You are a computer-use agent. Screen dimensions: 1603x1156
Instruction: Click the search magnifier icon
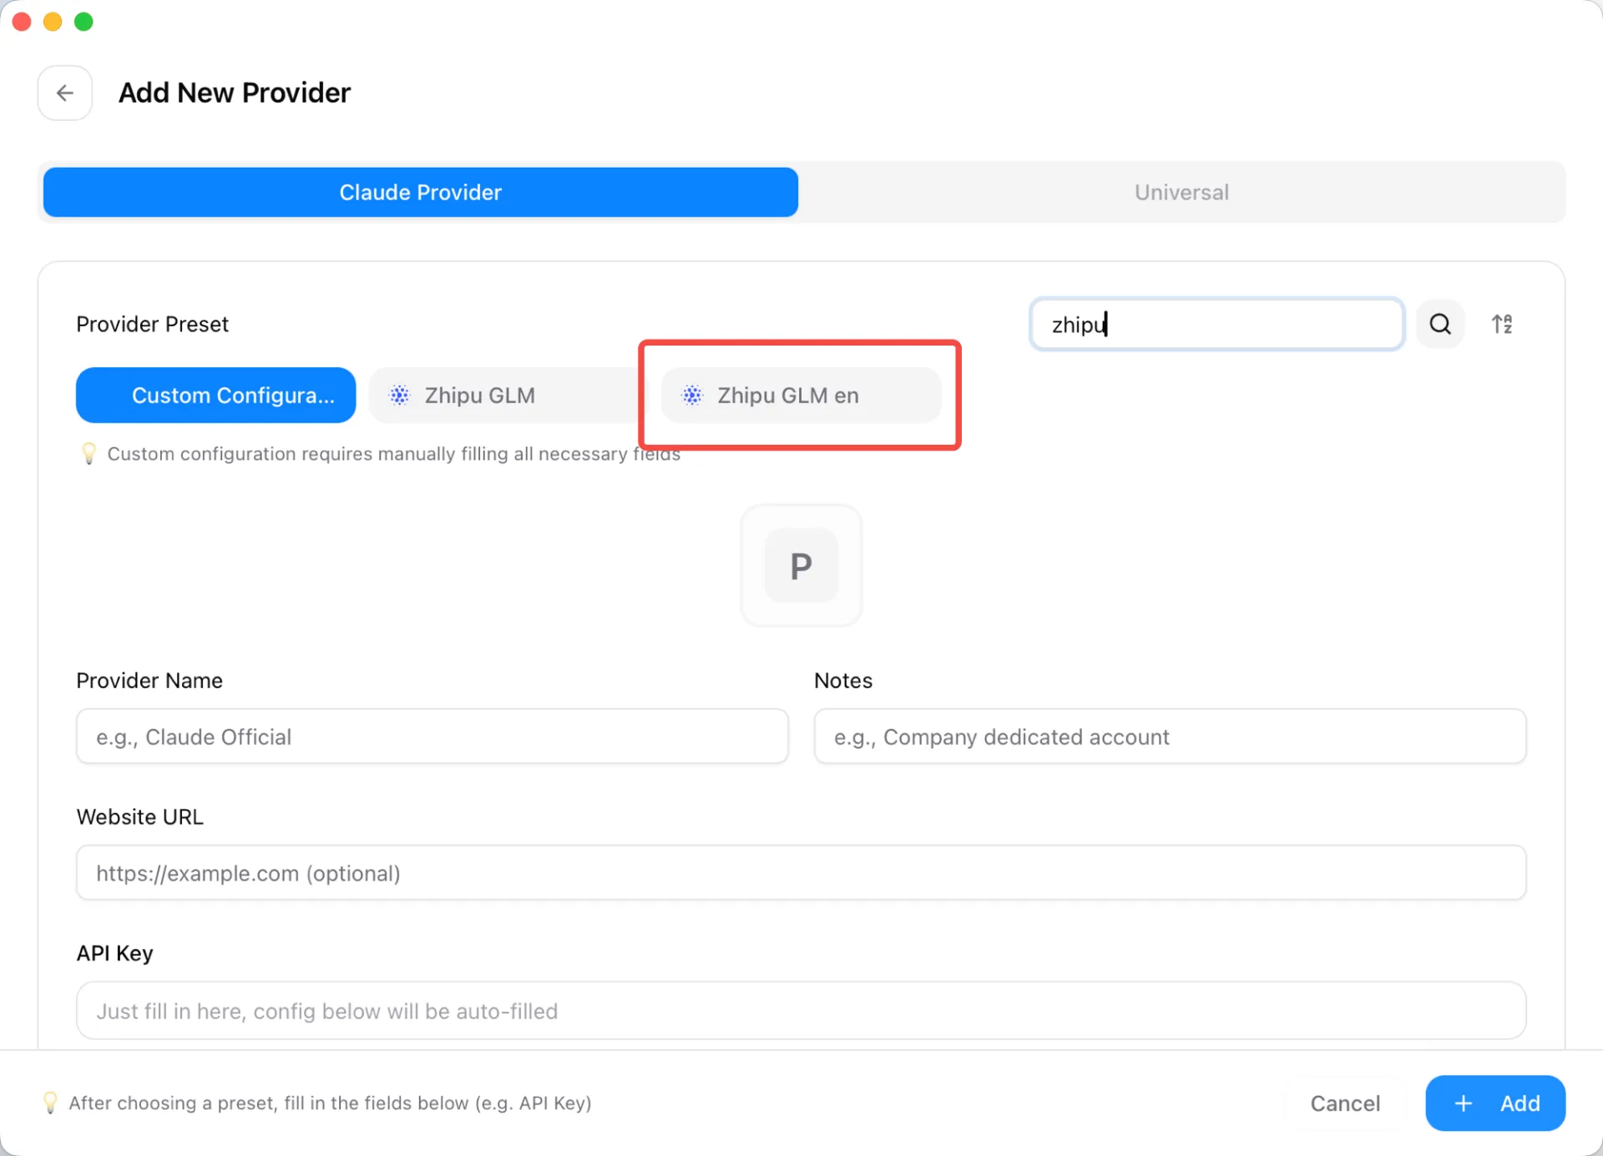[x=1440, y=324]
